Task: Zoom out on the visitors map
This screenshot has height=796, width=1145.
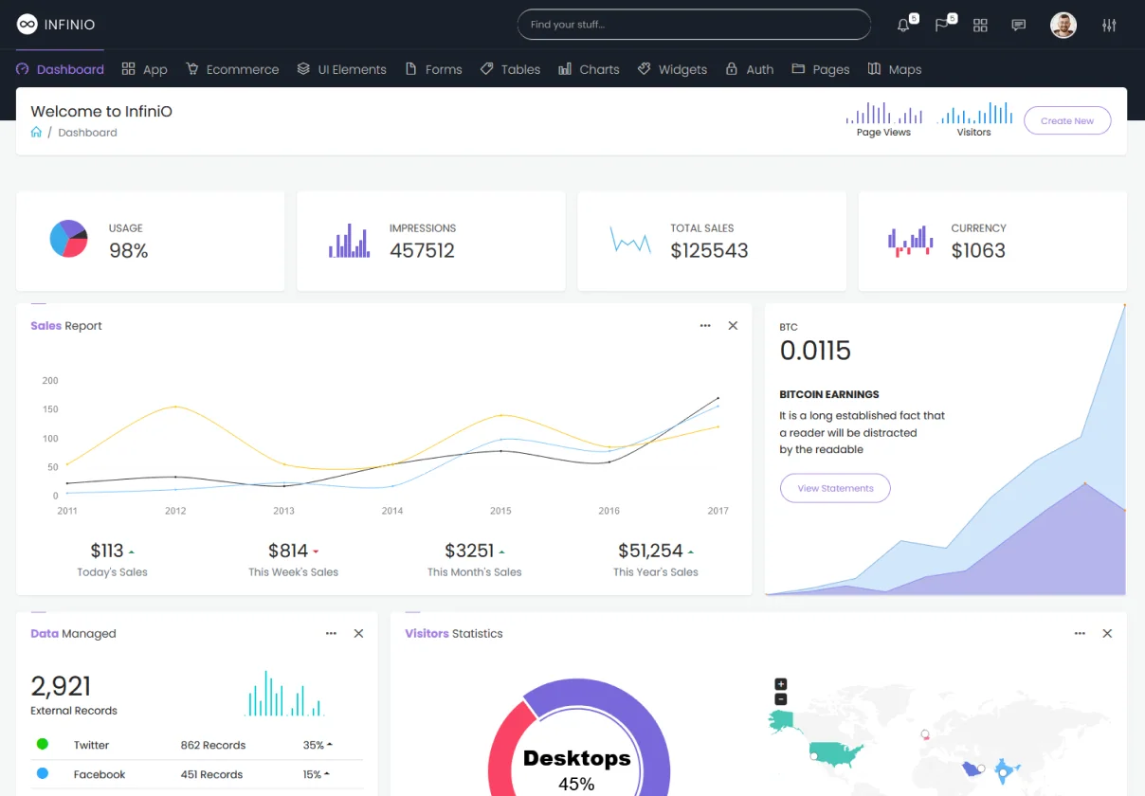Action: pyautogui.click(x=781, y=699)
